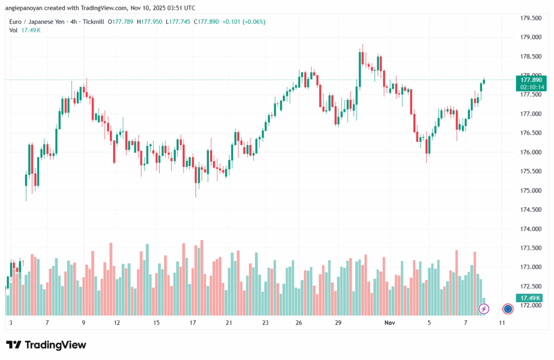Viewport: 554px width, 360px height.
Task: Click the 174.000 price scale label
Action: point(531,229)
